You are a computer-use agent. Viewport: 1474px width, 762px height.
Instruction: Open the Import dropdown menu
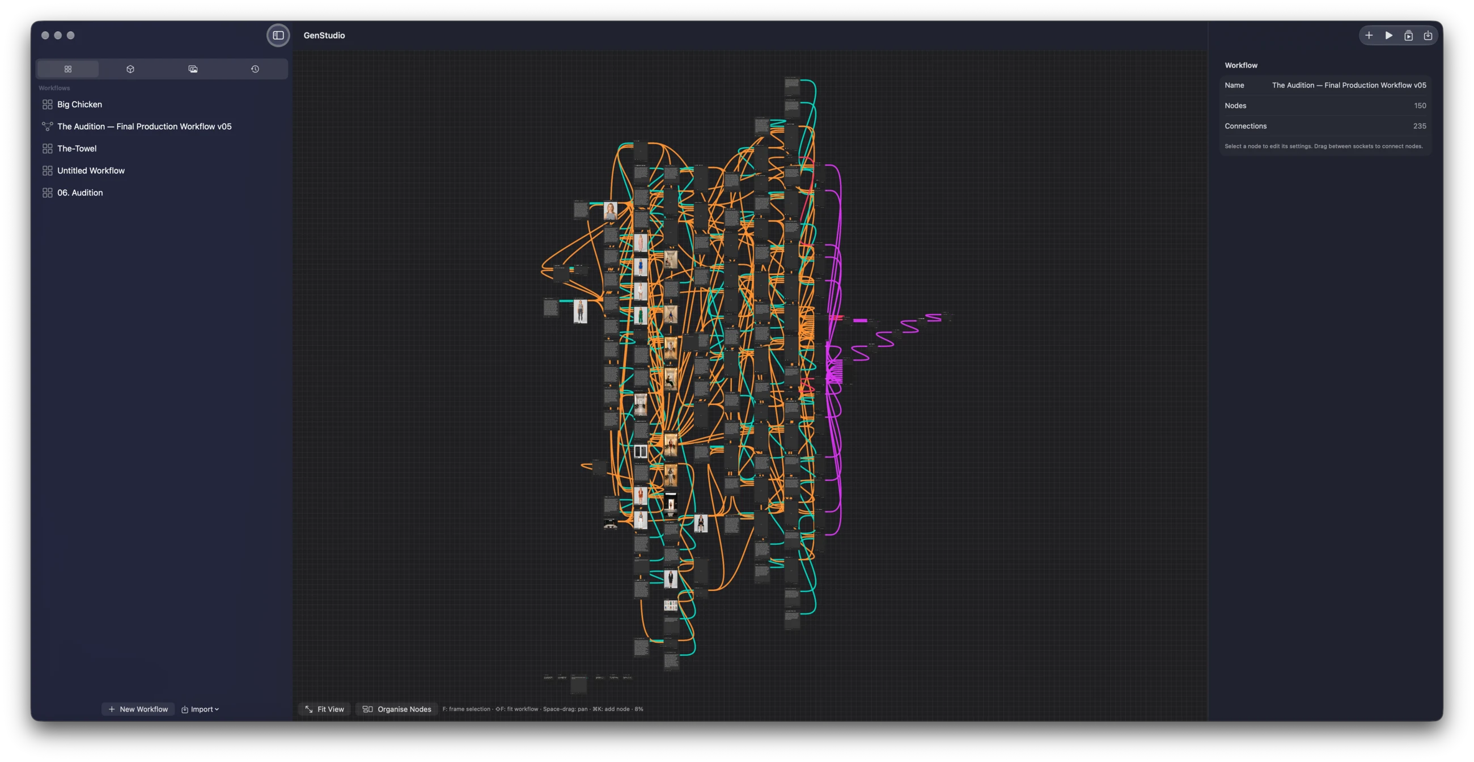click(x=200, y=709)
